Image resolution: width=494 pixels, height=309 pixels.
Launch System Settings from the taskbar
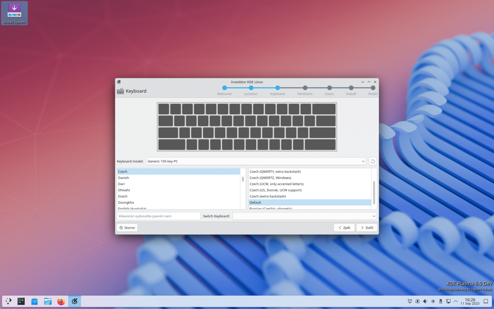pos(21,301)
